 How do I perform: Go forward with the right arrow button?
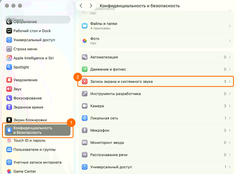[x=91, y=6]
